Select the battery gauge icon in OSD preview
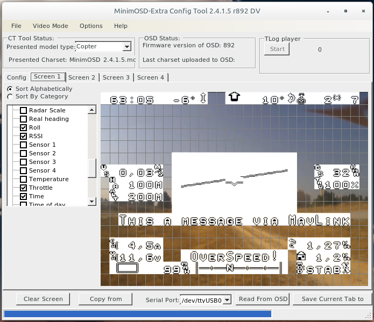374x322 pixels. pos(127,268)
